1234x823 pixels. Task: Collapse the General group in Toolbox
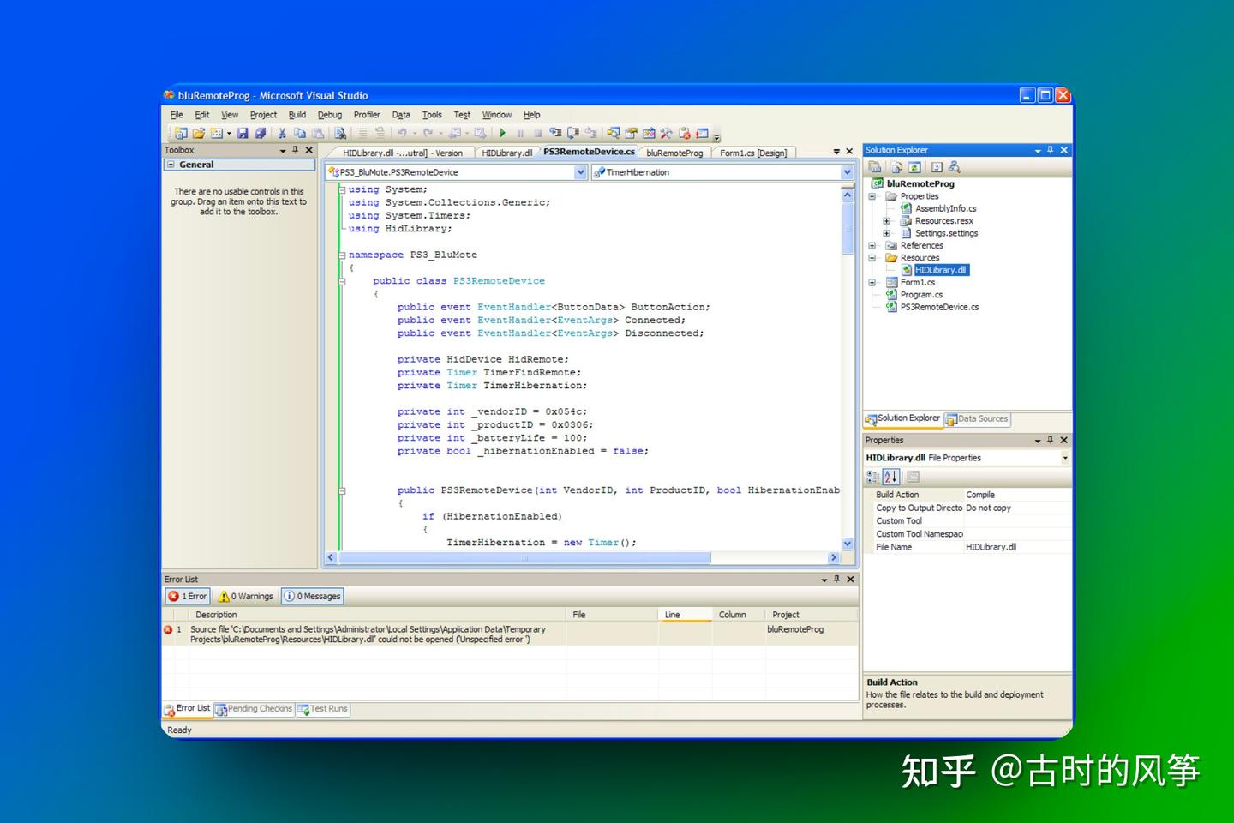171,165
